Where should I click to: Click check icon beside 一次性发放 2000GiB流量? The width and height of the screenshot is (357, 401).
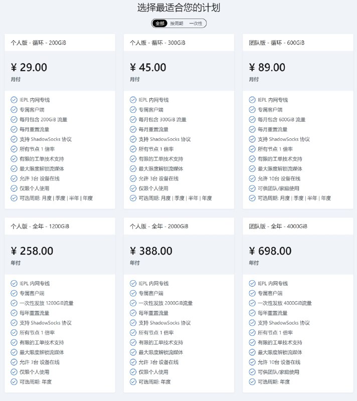click(x=133, y=303)
